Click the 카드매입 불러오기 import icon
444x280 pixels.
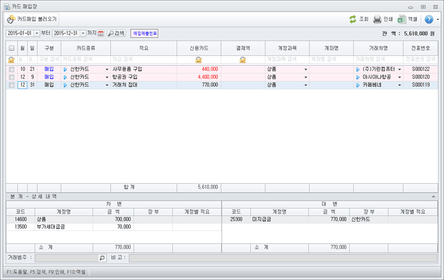tap(11, 19)
